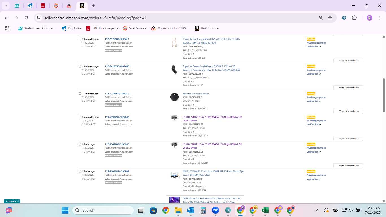The image size is (386, 217).
Task: Bookmark this page with the star icon
Action: pyautogui.click(x=330, y=18)
